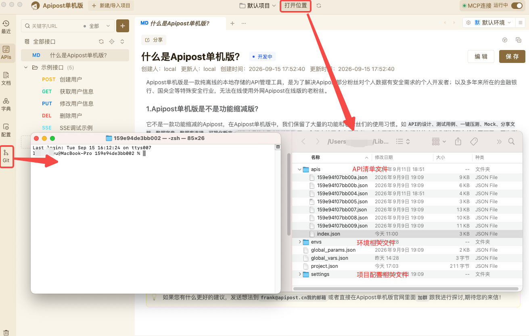Click Finder tag toolbar icon
Viewport: 529px width, 336px height.
474,142
